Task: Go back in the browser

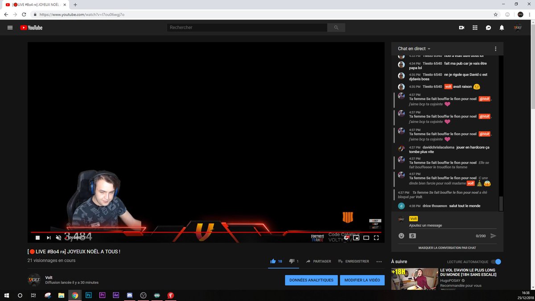Action: 6,14
